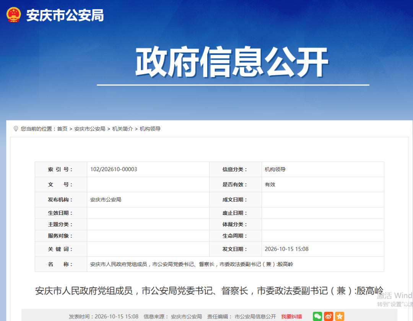Click the 服务对象 label
The width and height of the screenshot is (413, 321).
coord(60,236)
